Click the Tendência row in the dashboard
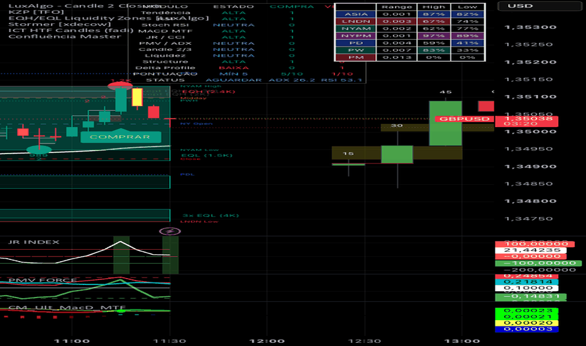This screenshot has width=586, height=346. [x=246, y=13]
